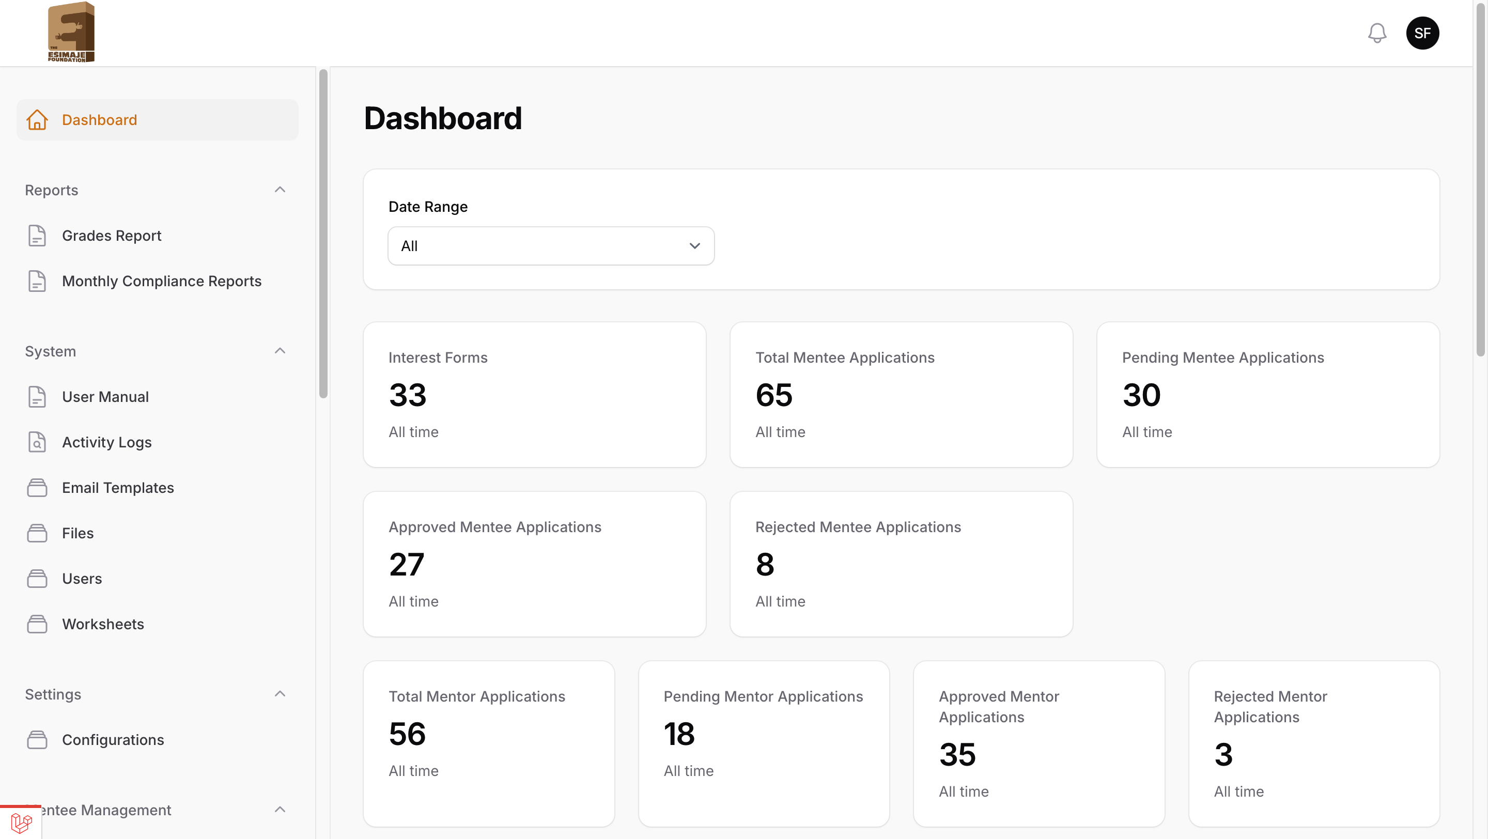The image size is (1488, 839).
Task: Open the User Manual link
Action: tap(106, 396)
